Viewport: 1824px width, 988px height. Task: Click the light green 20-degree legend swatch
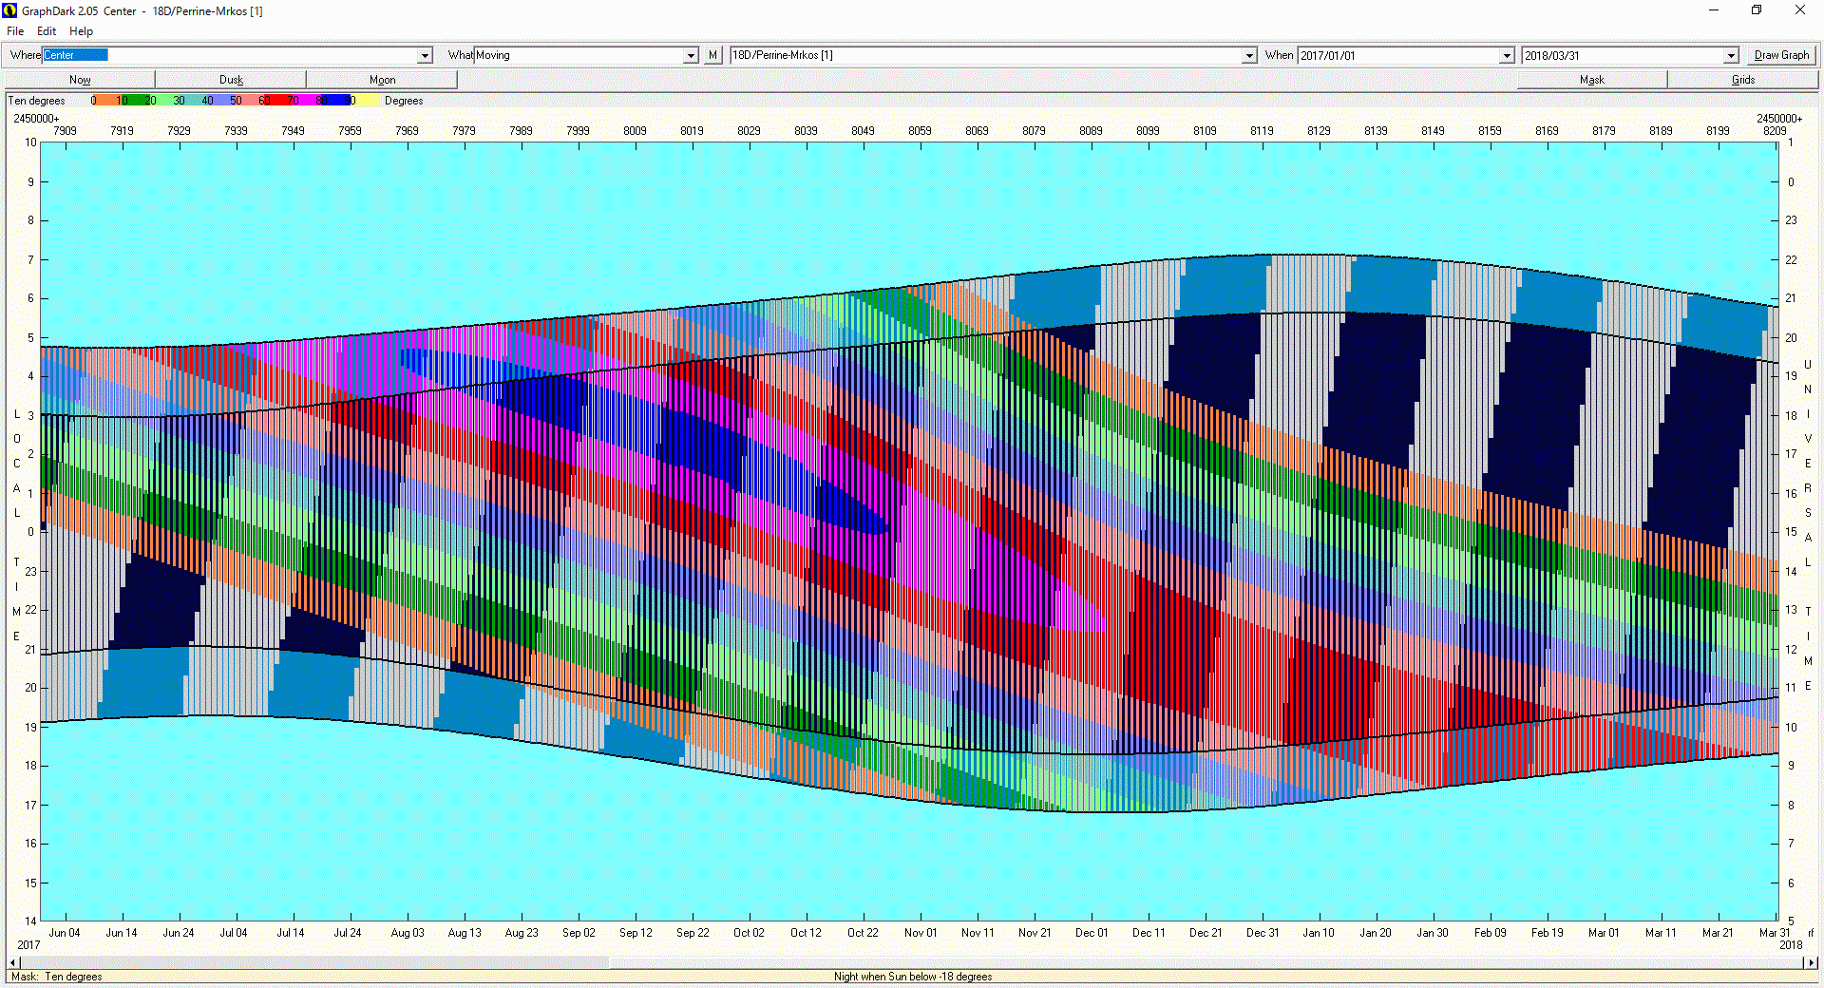click(162, 101)
